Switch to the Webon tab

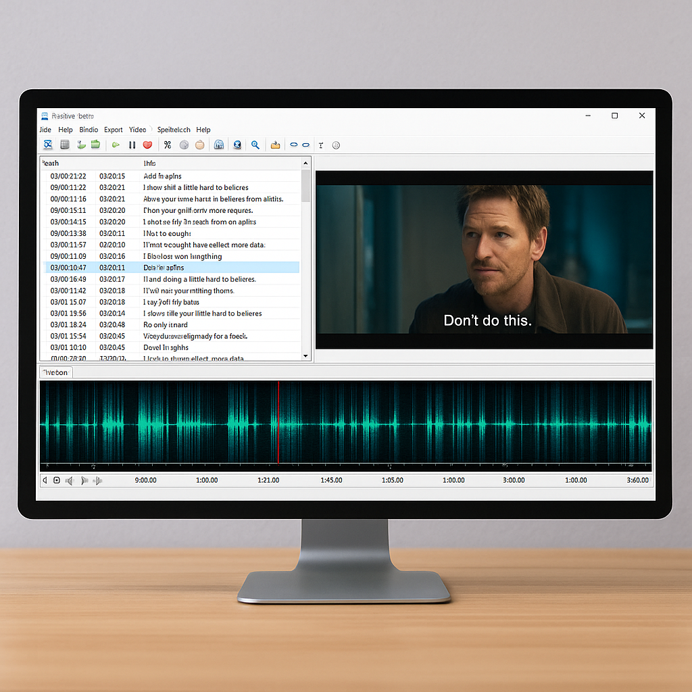[x=55, y=372]
